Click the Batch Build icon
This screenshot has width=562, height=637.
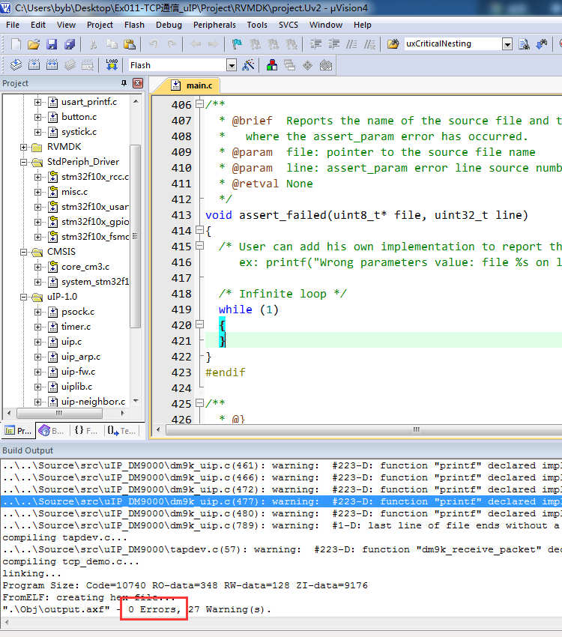pos(70,65)
